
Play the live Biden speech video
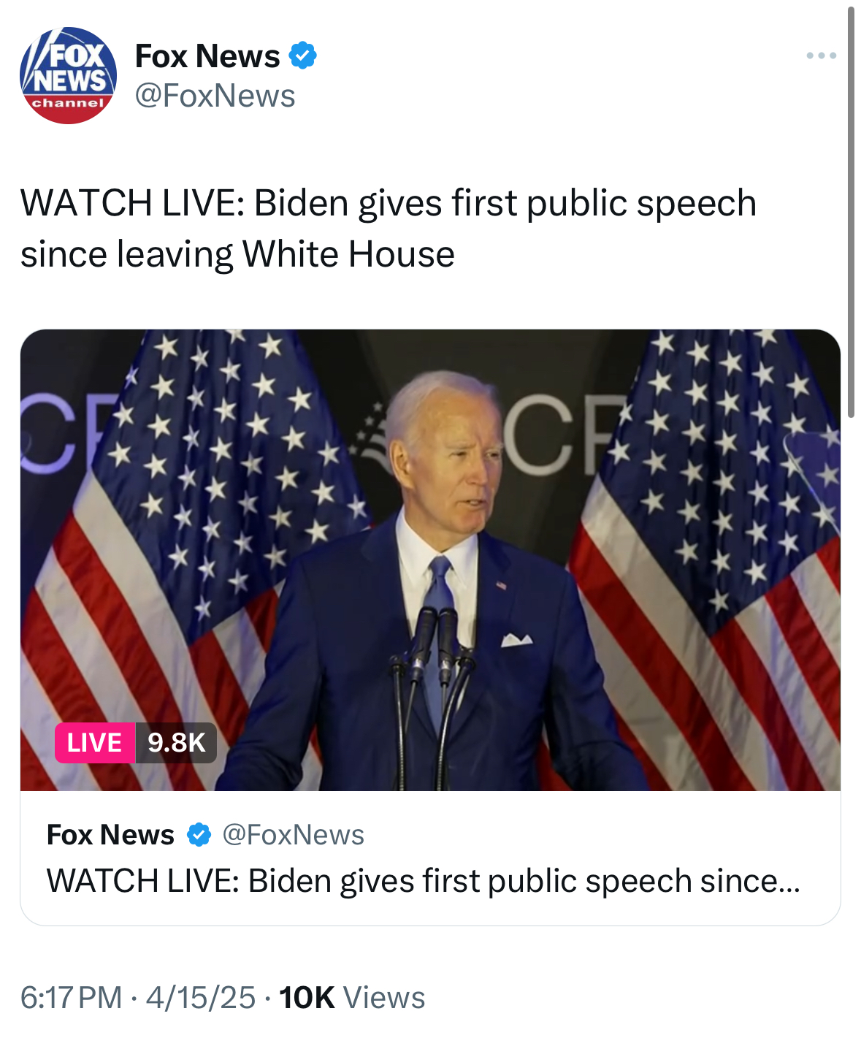pyautogui.click(x=430, y=560)
